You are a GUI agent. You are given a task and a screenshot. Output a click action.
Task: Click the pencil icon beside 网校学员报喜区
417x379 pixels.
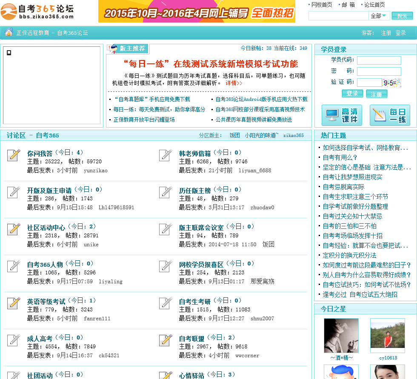click(x=166, y=266)
